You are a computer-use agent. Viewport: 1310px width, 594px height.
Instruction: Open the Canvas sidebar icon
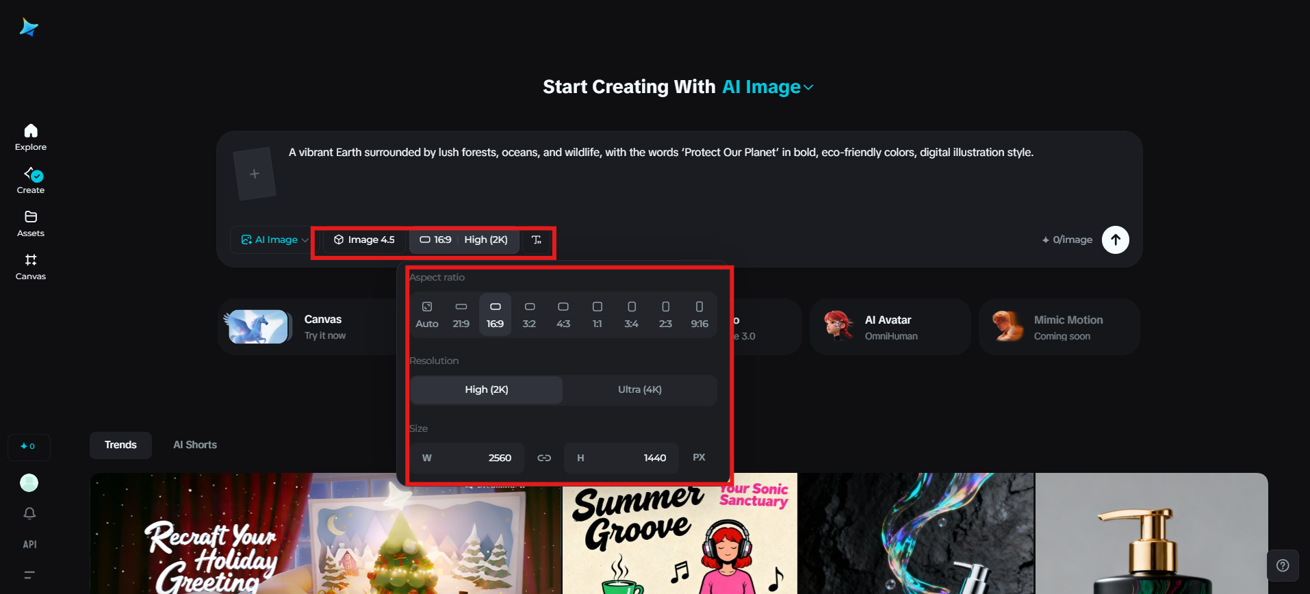click(31, 260)
